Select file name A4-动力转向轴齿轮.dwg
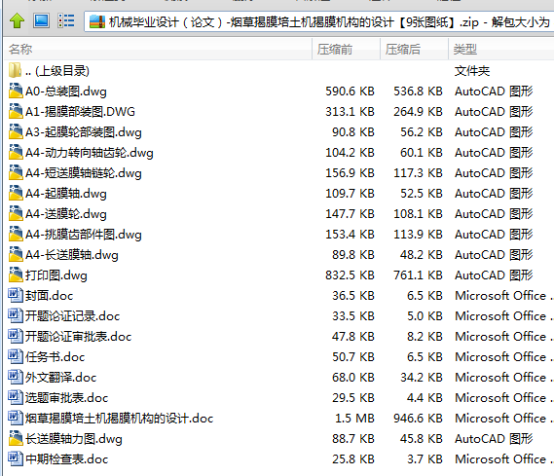 pos(90,153)
